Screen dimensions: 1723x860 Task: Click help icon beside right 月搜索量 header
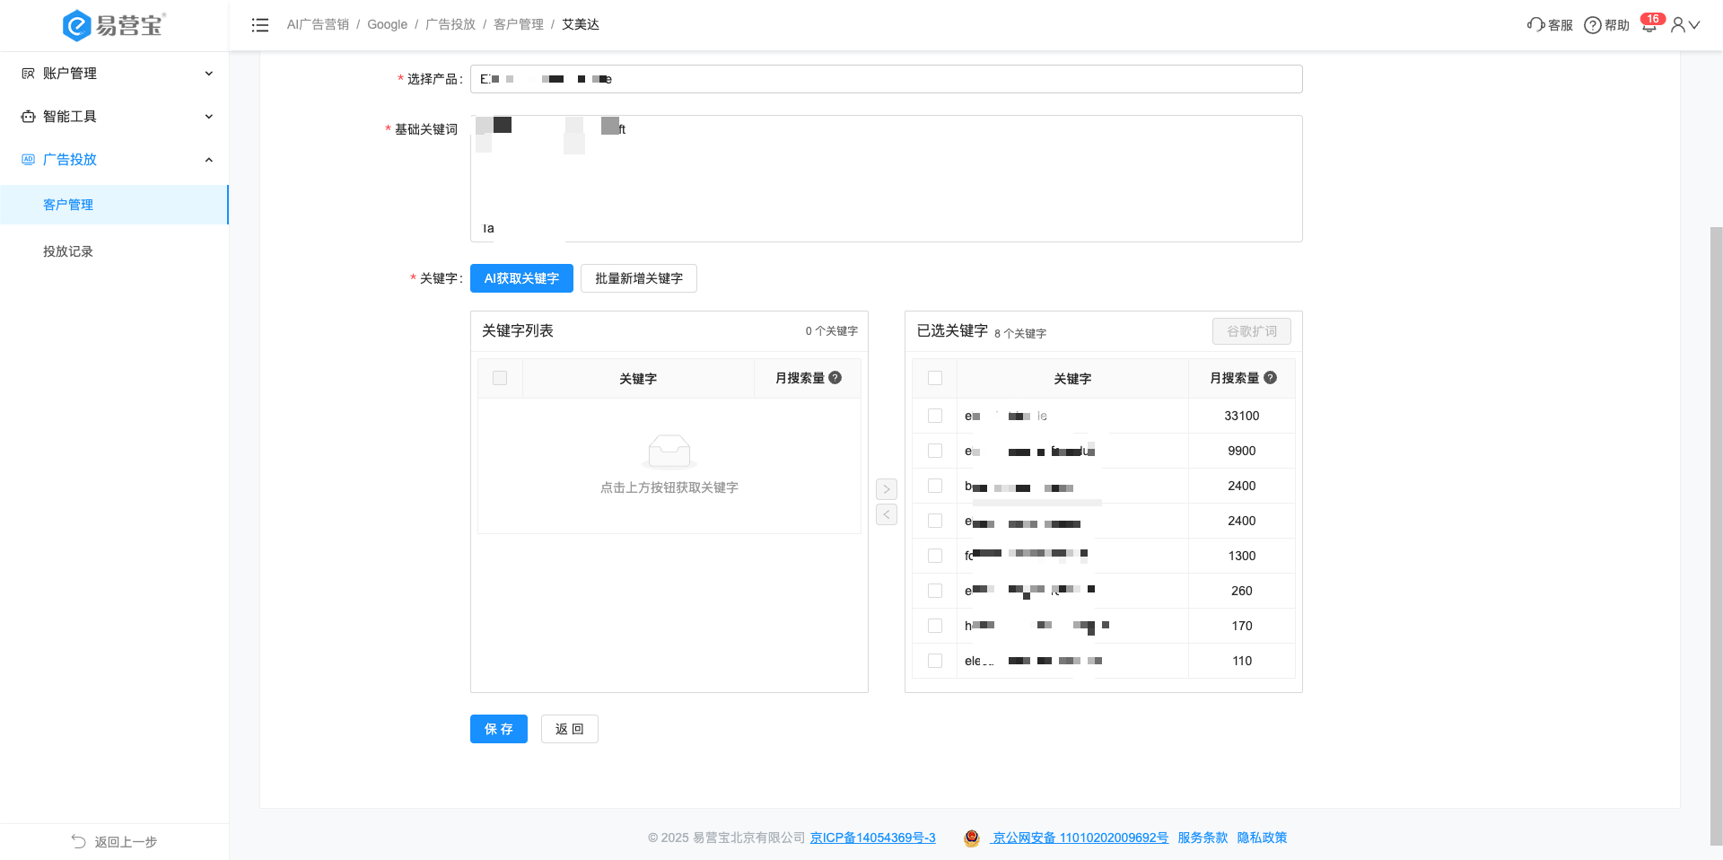coord(1270,378)
